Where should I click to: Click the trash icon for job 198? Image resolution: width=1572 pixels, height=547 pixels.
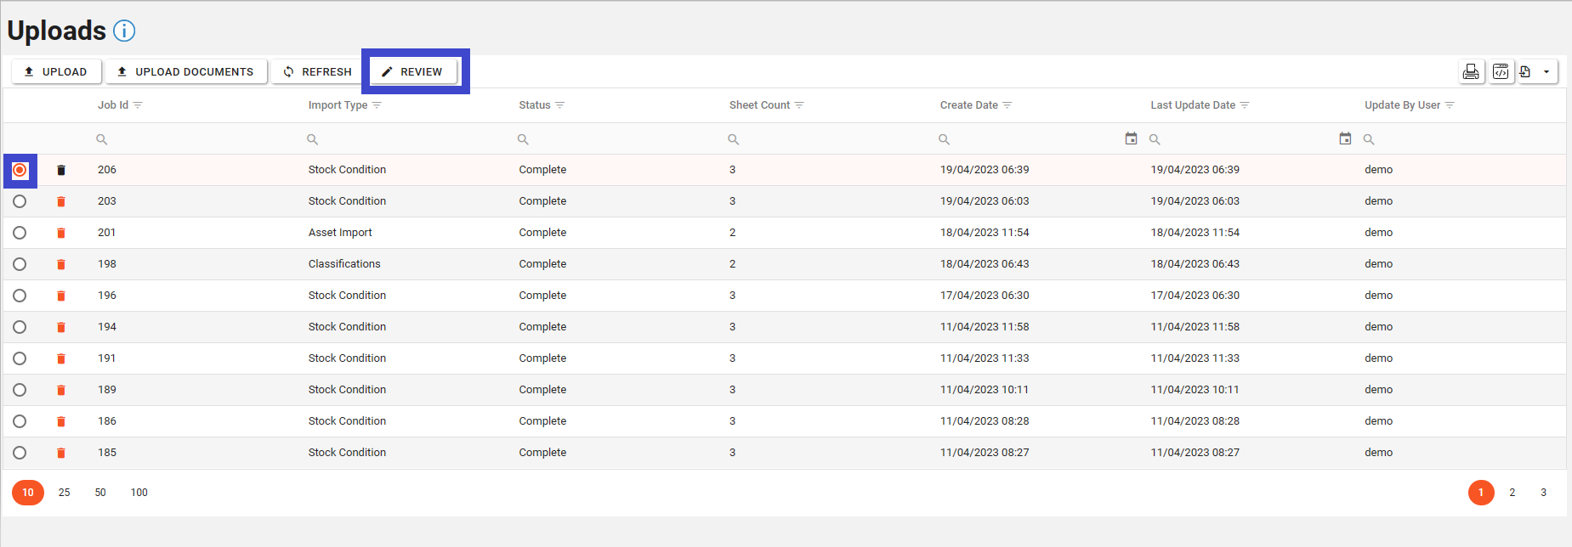pyautogui.click(x=61, y=265)
